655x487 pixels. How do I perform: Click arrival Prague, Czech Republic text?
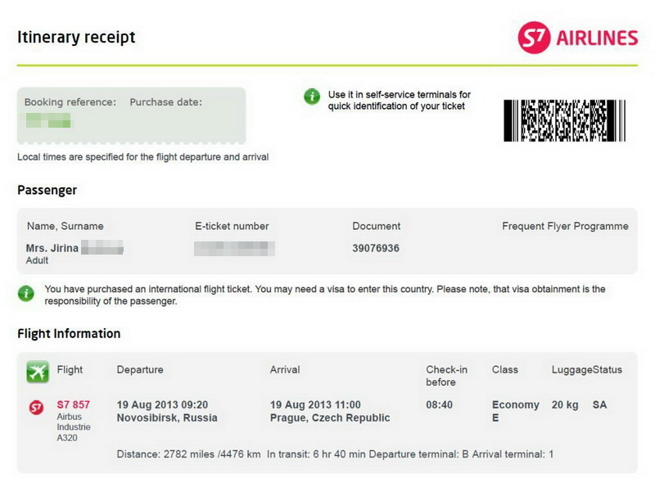330,417
